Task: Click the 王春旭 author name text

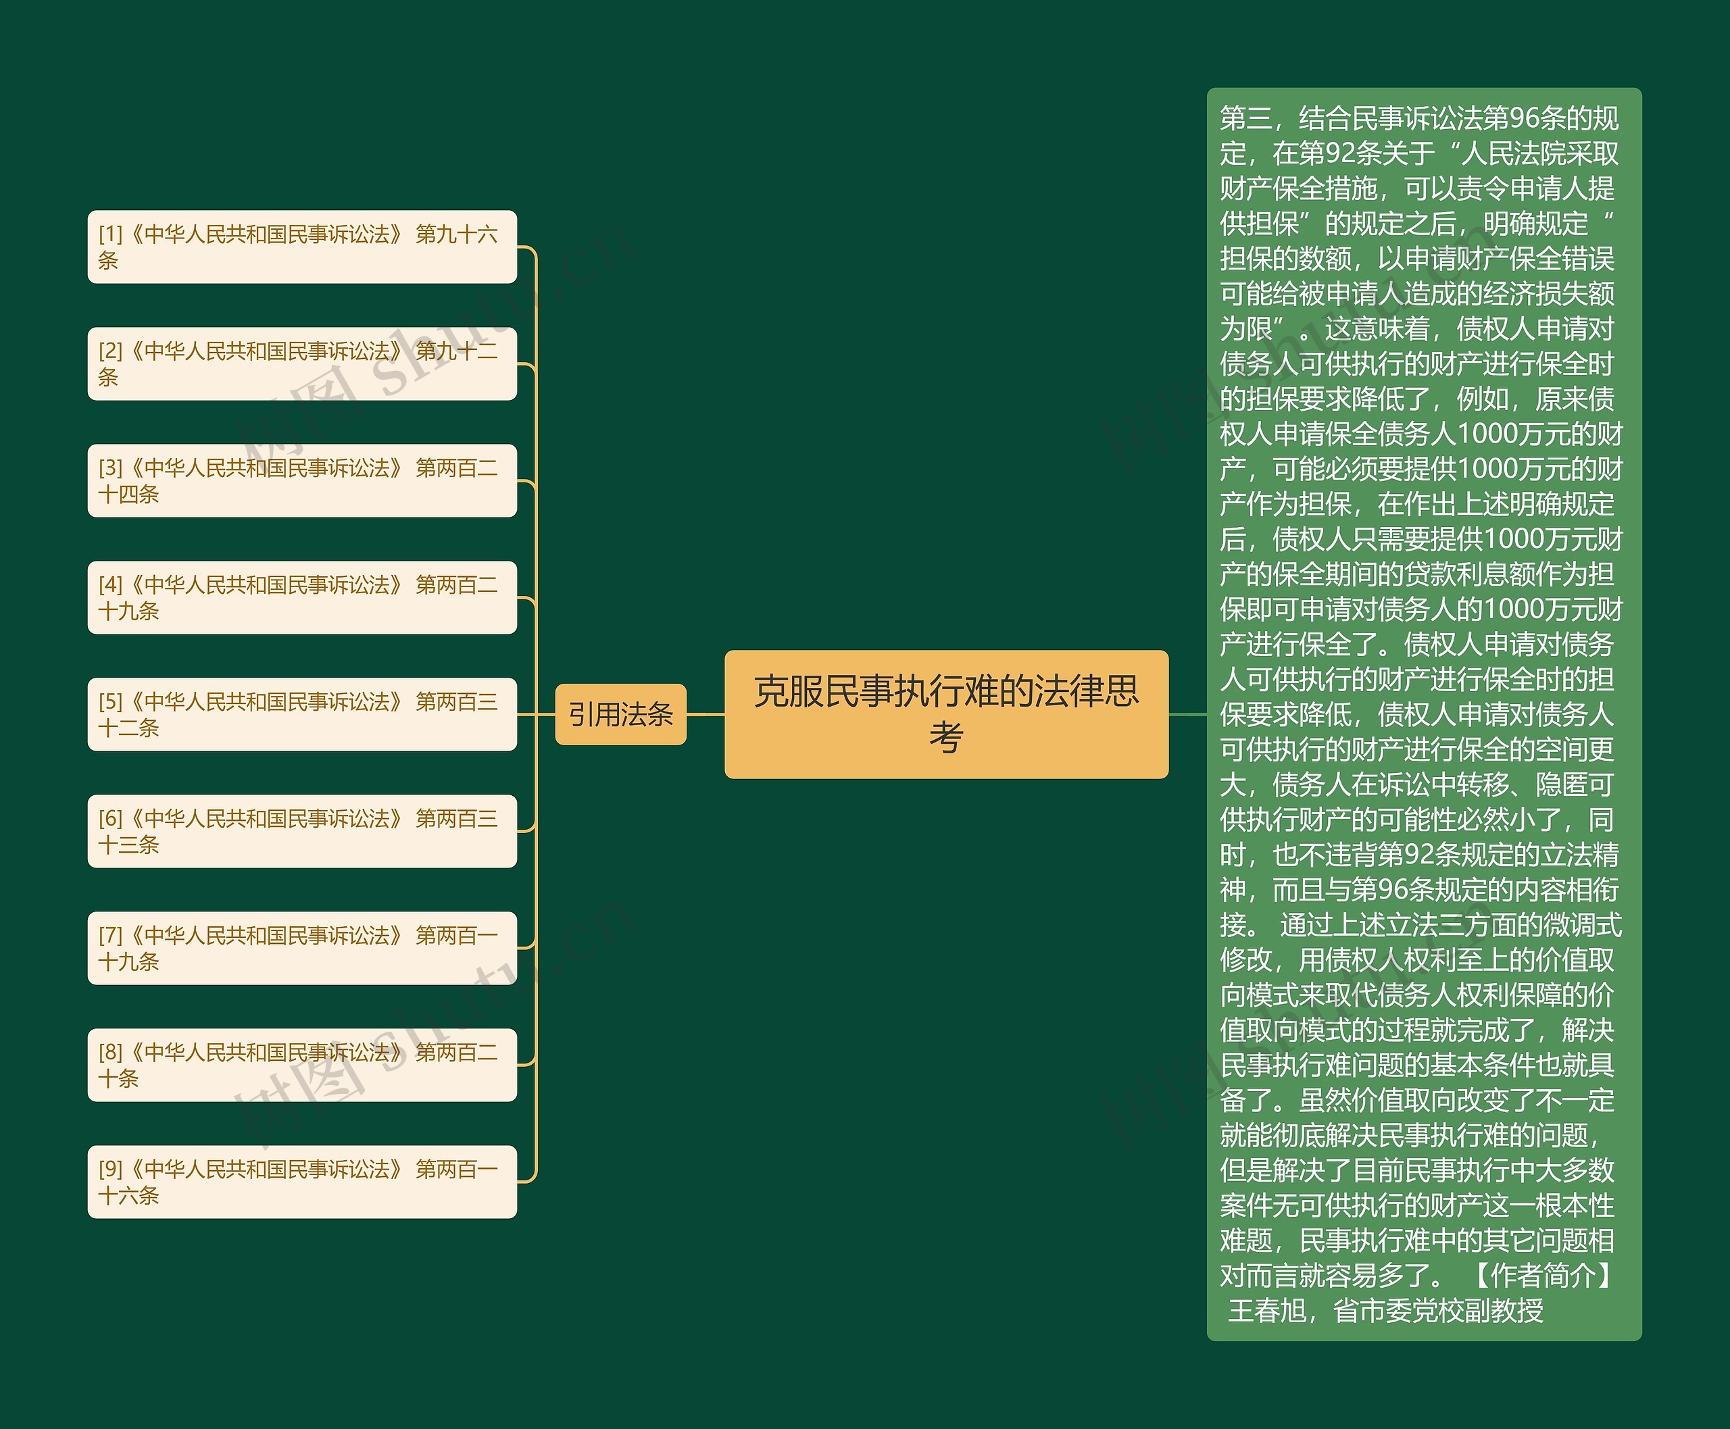Action: (x=1266, y=1309)
